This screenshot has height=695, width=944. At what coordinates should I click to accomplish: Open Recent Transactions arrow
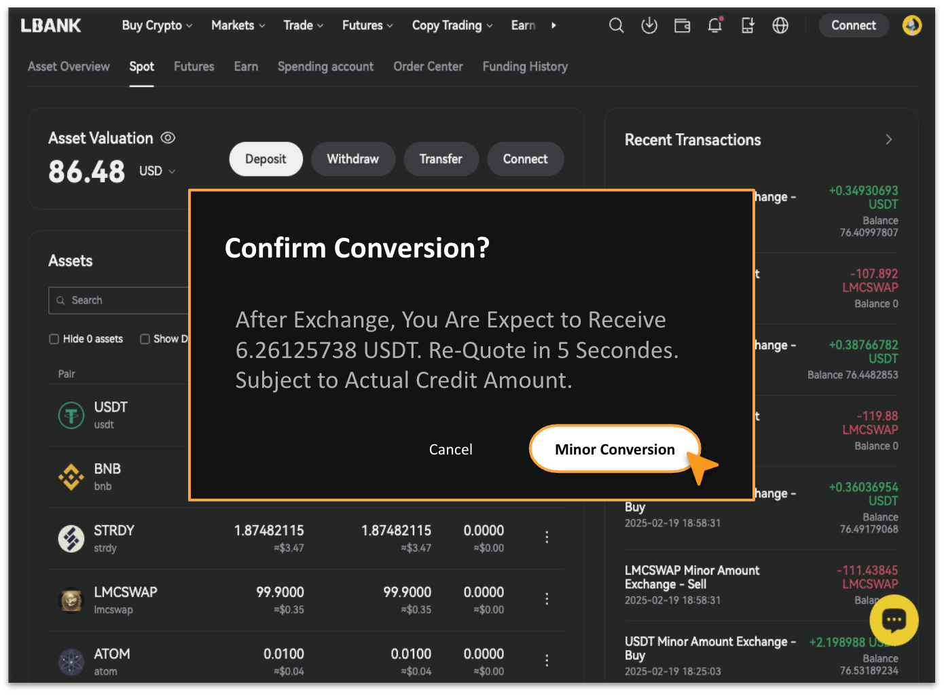click(888, 139)
